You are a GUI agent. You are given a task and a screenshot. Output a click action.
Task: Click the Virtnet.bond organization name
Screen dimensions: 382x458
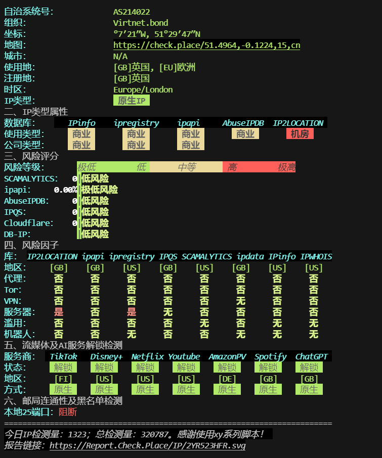[x=141, y=23]
